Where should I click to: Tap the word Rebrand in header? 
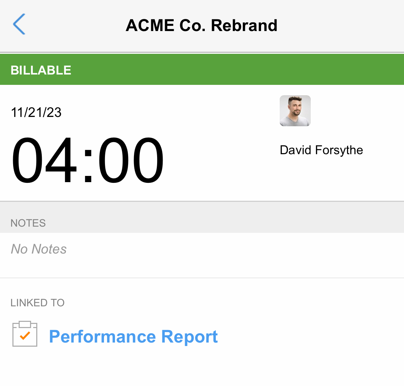(244, 26)
